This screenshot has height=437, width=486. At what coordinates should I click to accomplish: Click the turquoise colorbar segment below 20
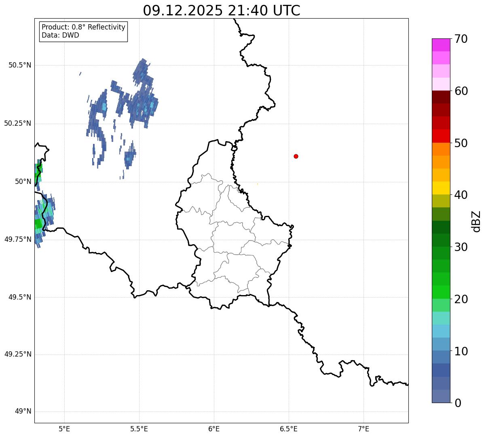pyautogui.click(x=441, y=318)
